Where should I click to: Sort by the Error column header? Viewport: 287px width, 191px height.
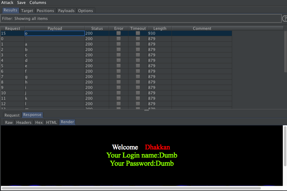(x=118, y=28)
